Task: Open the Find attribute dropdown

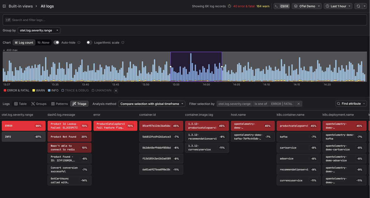Action: coord(351,104)
